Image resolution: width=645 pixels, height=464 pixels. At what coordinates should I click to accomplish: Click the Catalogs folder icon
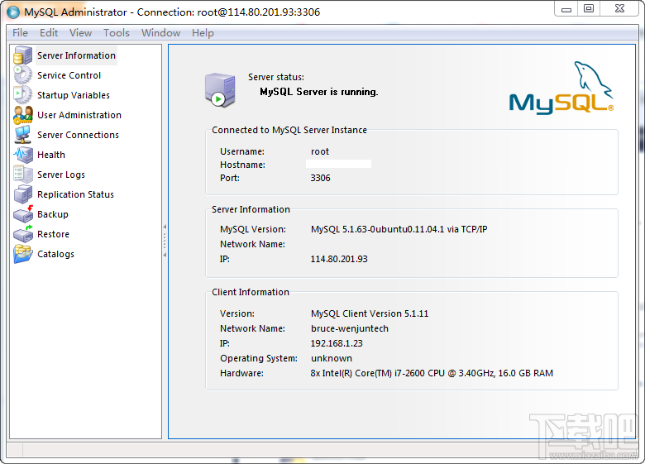[22, 253]
